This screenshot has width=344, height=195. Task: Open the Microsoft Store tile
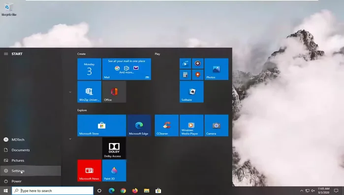tap(102, 125)
